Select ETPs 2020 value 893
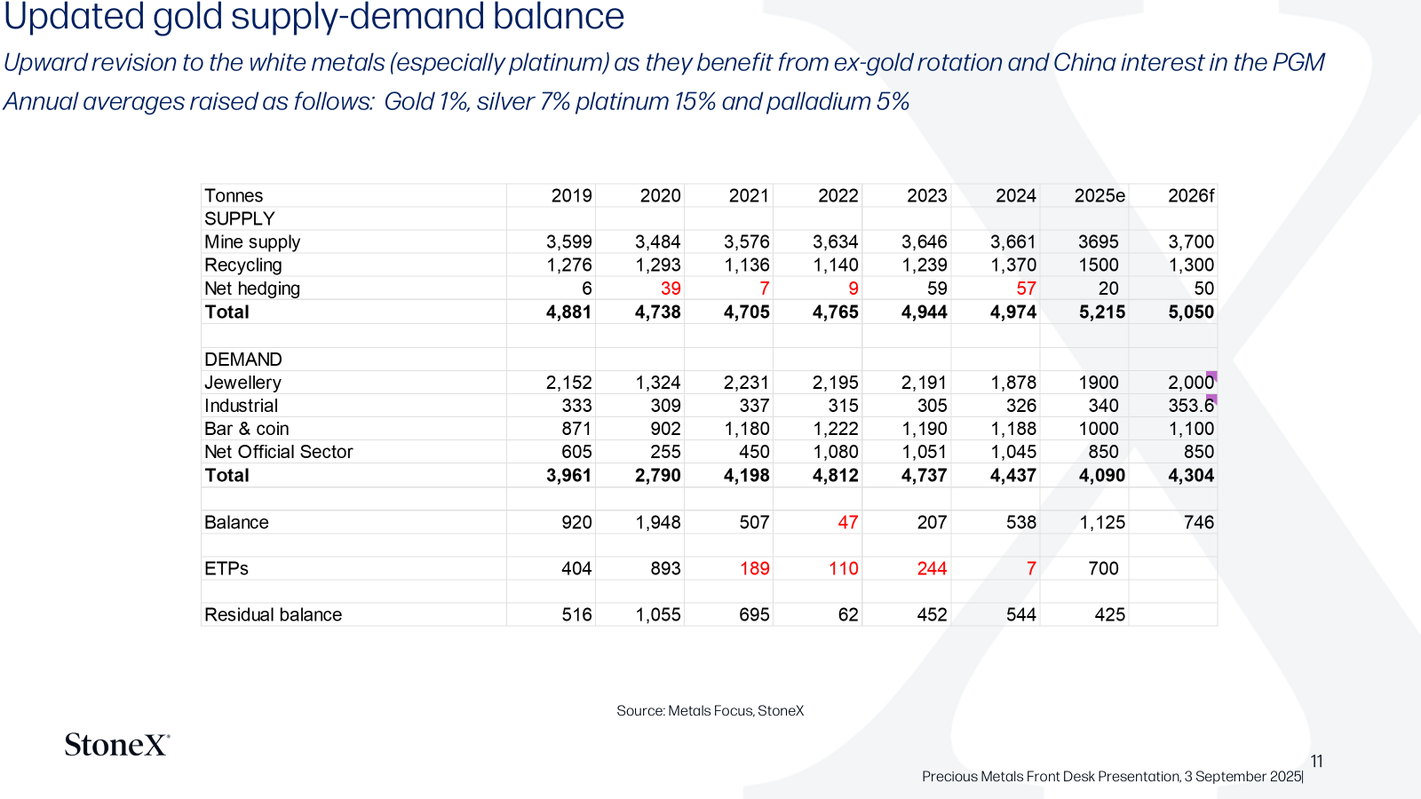1421x799 pixels. [x=666, y=569]
